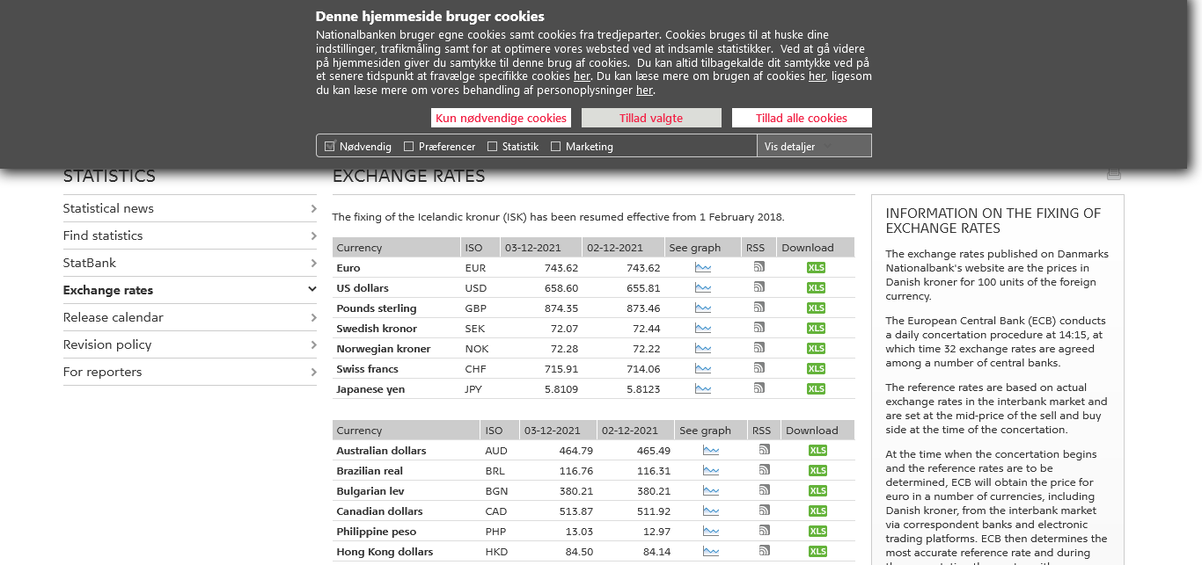
Task: Open the Euro exchange rate graph
Action: coord(702,267)
